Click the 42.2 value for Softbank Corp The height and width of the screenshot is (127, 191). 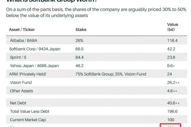click(171, 49)
